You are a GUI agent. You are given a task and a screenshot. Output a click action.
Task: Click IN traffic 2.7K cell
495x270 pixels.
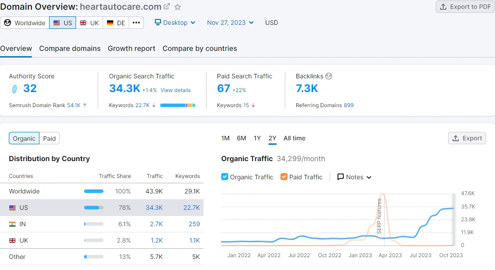156,224
